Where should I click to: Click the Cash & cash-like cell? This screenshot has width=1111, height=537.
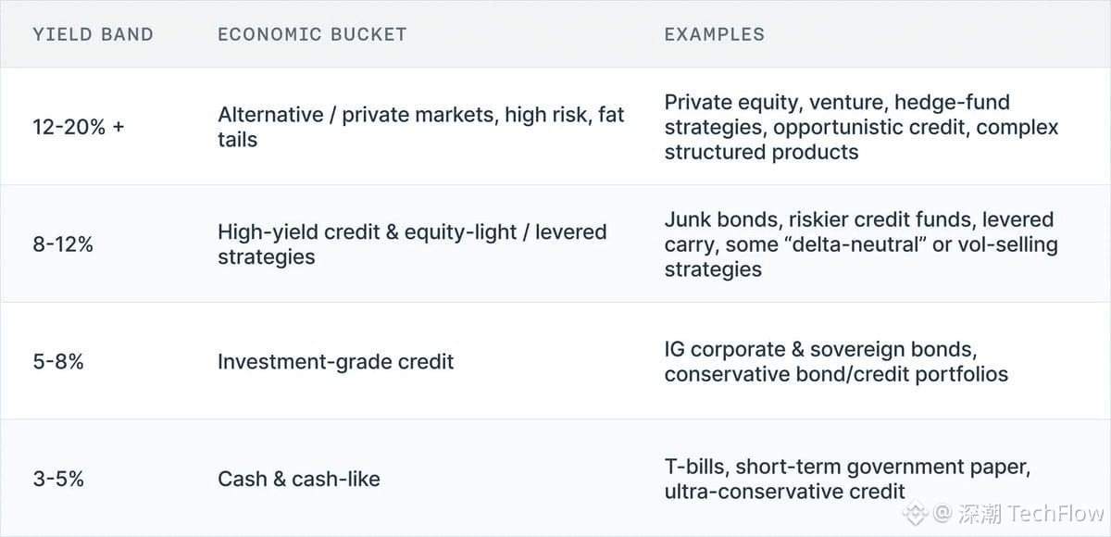coord(298,479)
